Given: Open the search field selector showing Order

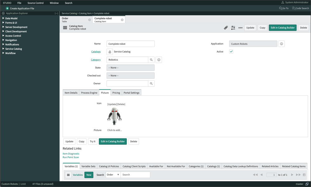Looking at the screenshot, I should coord(114,175).
